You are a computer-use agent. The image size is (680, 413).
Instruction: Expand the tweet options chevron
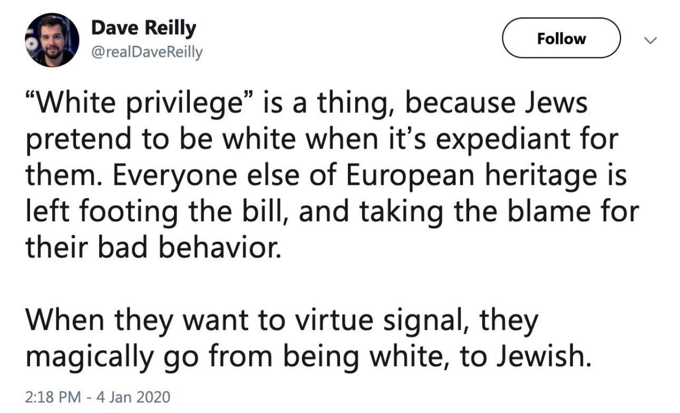651,40
